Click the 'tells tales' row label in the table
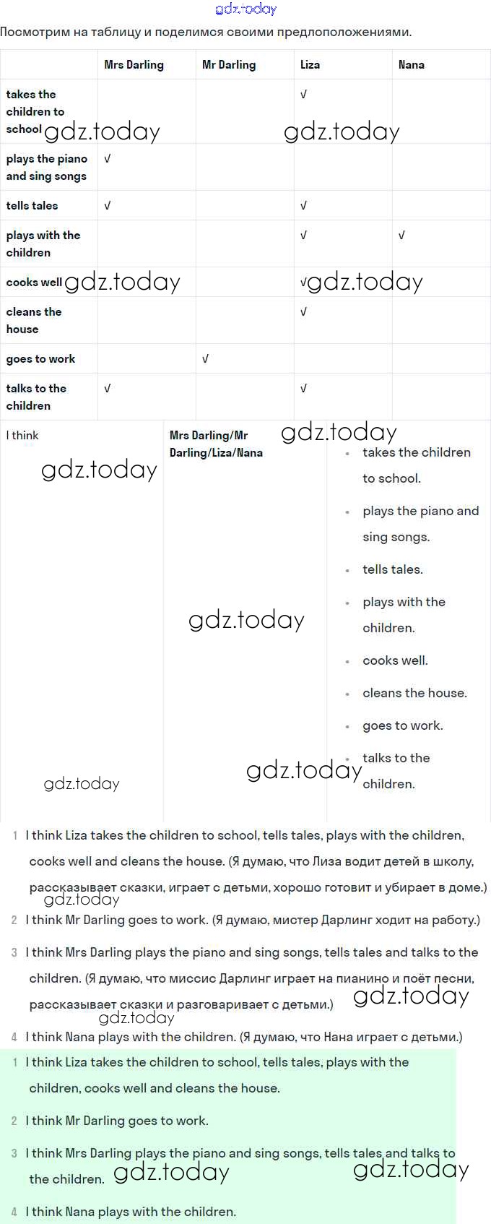This screenshot has height=1224, width=491. [32, 206]
